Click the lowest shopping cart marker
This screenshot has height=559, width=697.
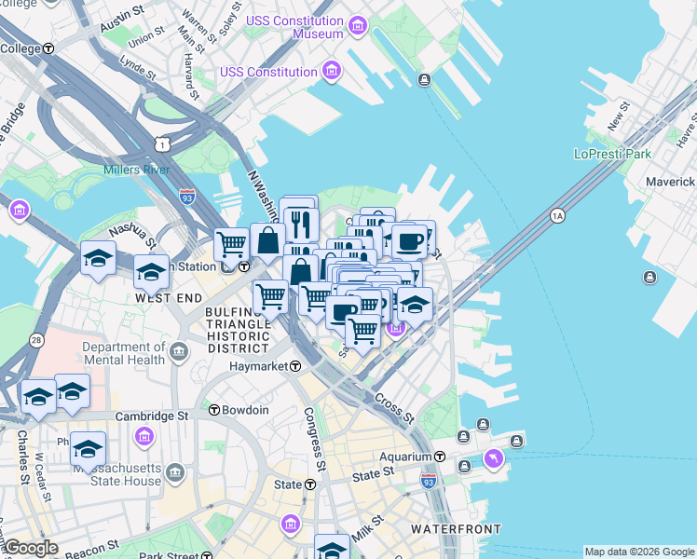[x=362, y=333]
